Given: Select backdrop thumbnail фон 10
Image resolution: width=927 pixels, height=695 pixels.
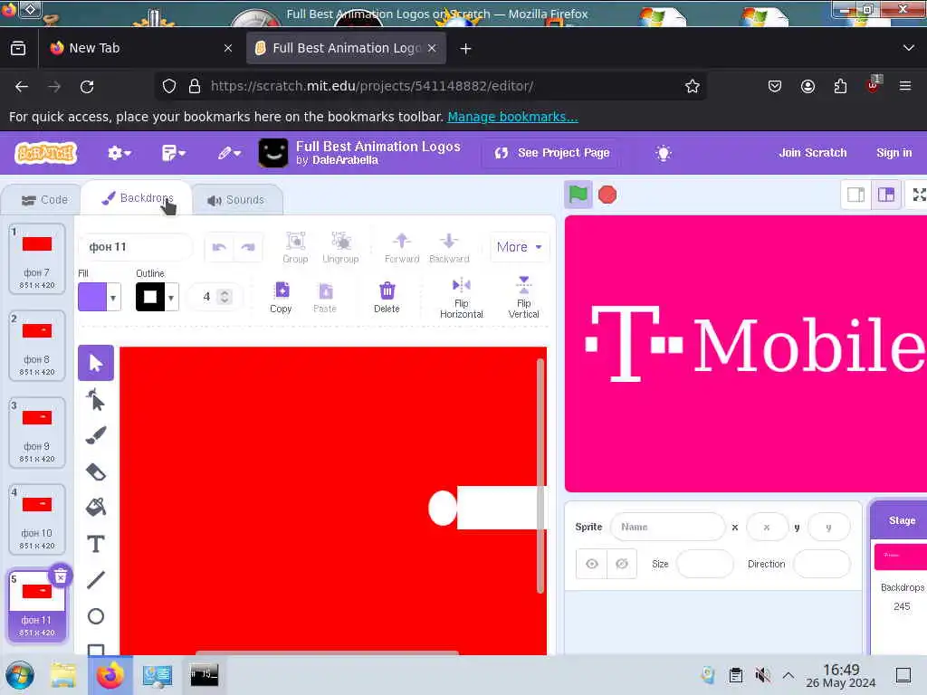Looking at the screenshot, I should click(36, 519).
